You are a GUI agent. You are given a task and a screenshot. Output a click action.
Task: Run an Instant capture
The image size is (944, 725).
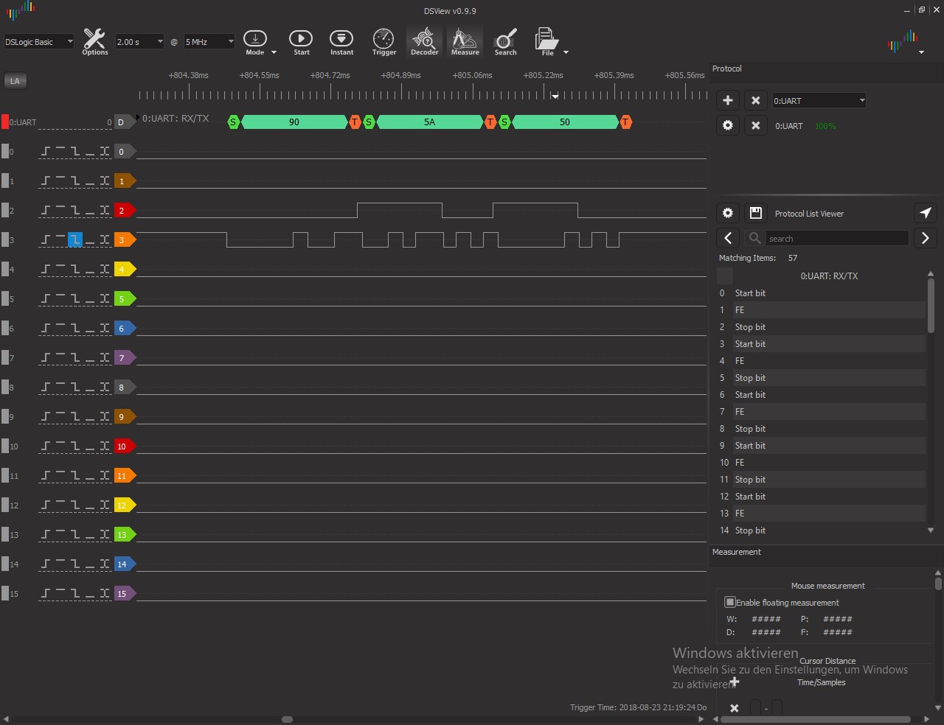[x=341, y=42]
